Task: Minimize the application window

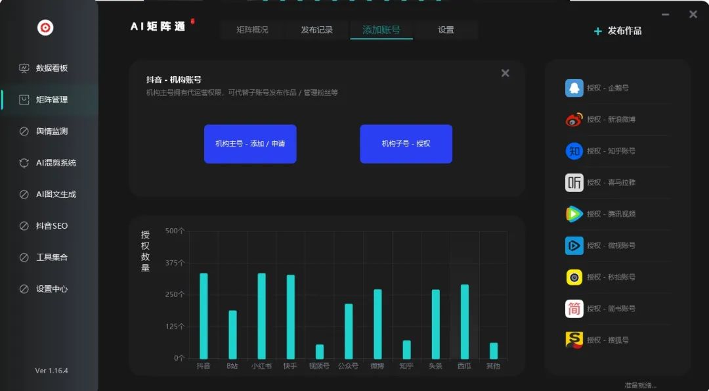Action: point(665,14)
